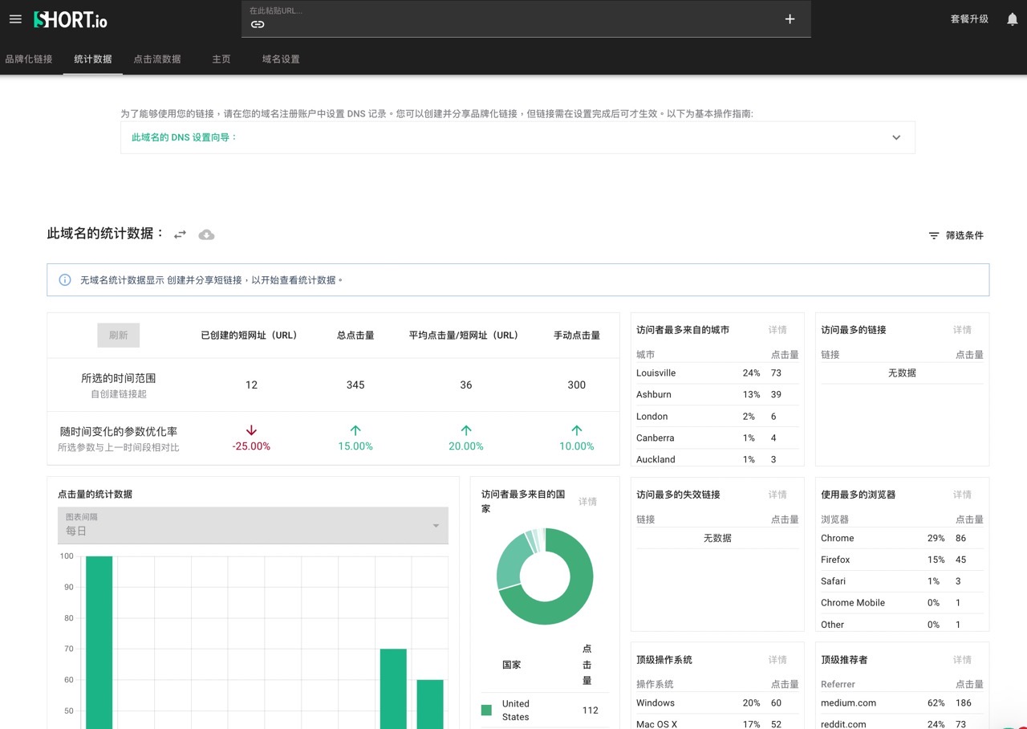Select the Auckland city row

717,458
